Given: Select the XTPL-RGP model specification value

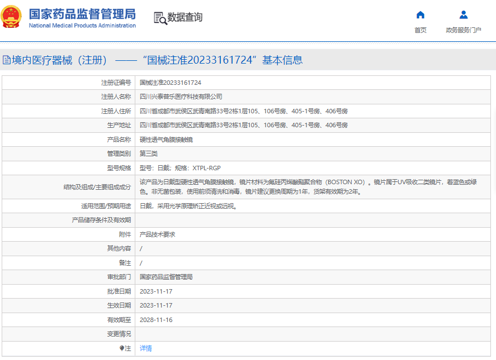Looking at the screenshot, I should click(x=180, y=168).
